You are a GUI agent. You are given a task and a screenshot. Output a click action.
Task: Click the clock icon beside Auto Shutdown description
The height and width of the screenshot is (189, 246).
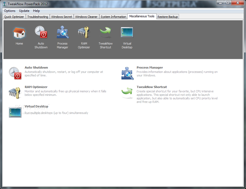(15, 73)
